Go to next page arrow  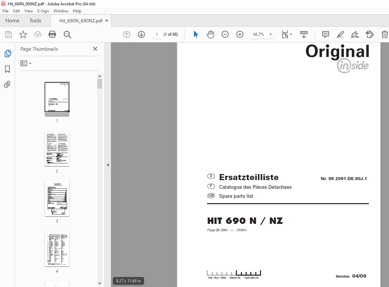(x=141, y=34)
